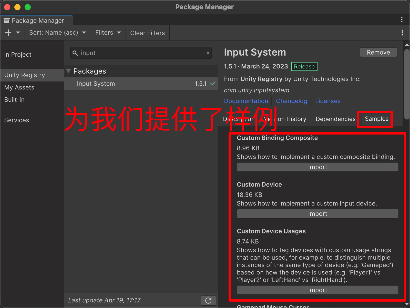Import the Custom Device Usages sample

point(318,290)
